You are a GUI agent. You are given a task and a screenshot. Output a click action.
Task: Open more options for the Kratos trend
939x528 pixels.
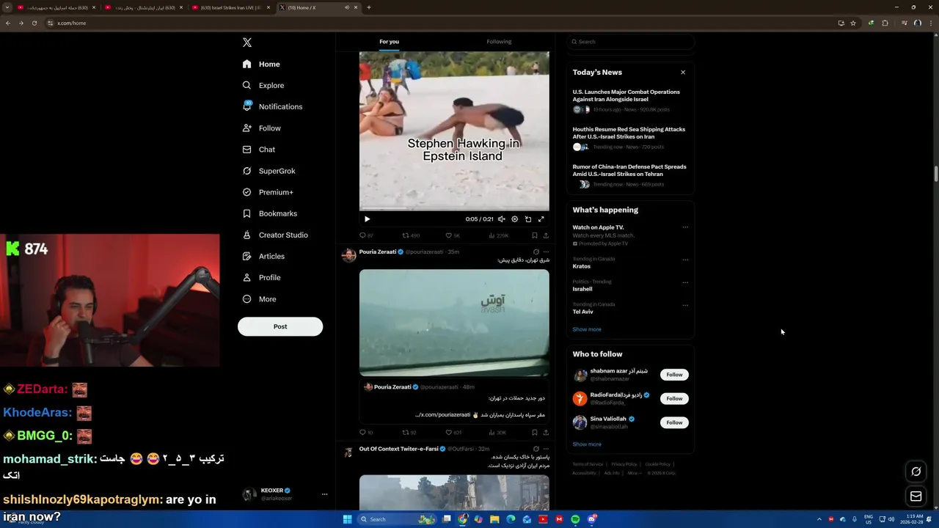pyautogui.click(x=685, y=260)
